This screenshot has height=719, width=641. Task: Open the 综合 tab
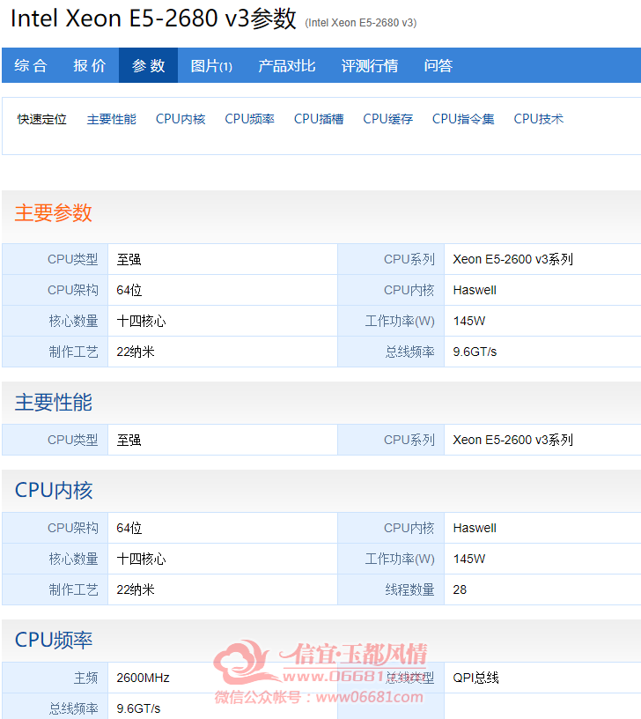[31, 65]
